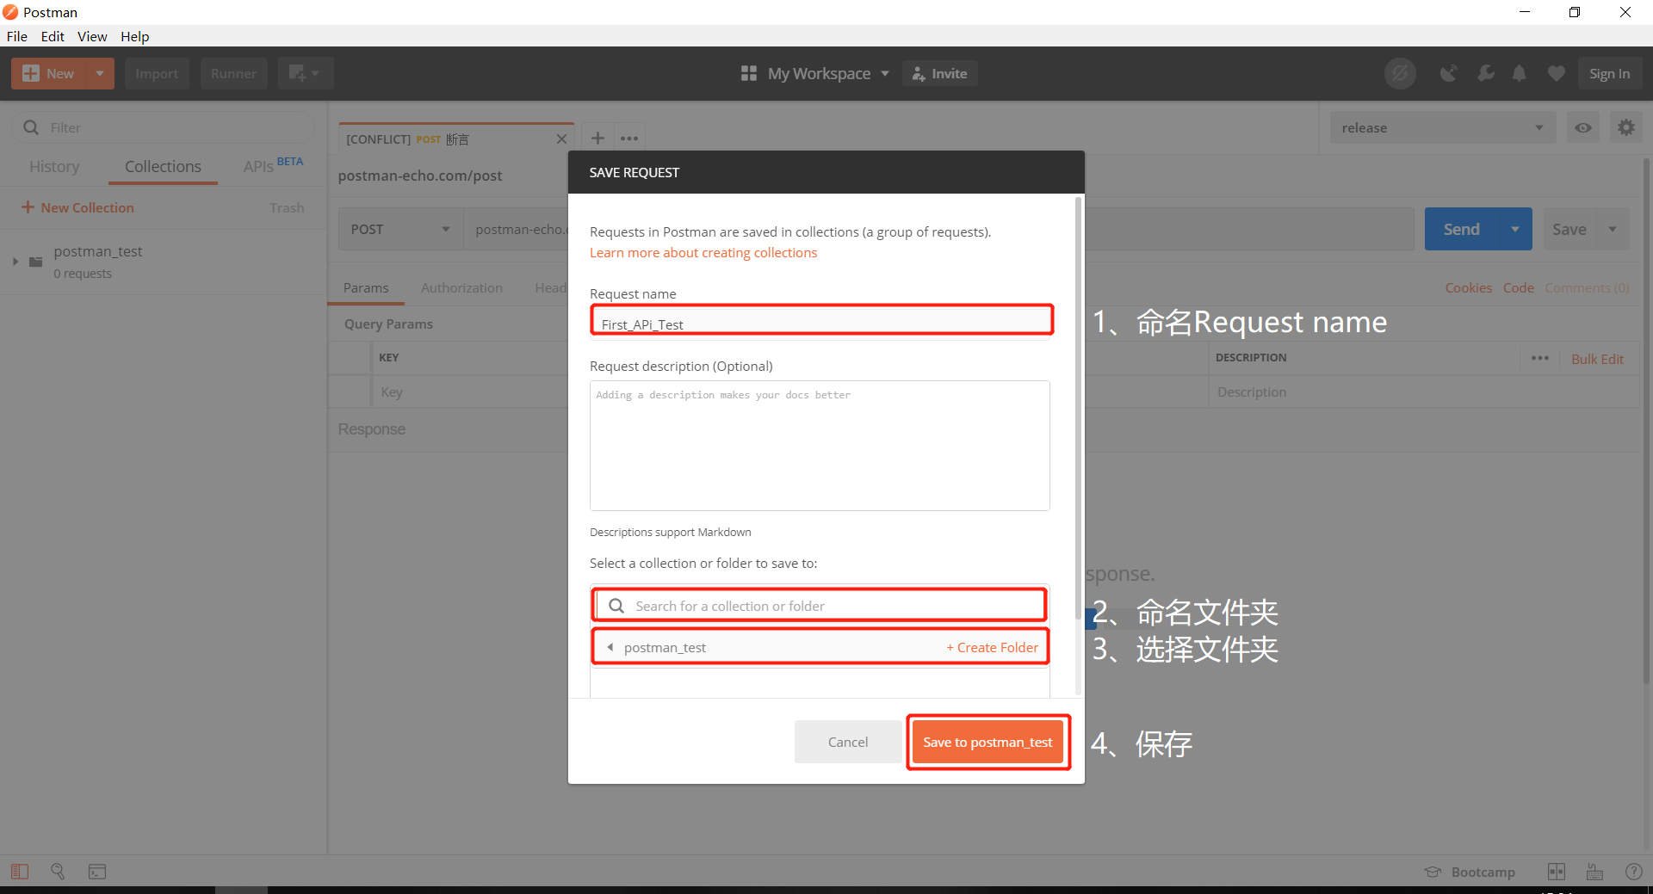Image resolution: width=1653 pixels, height=894 pixels.
Task: Open the New button dropdown arrow
Action: click(100, 74)
